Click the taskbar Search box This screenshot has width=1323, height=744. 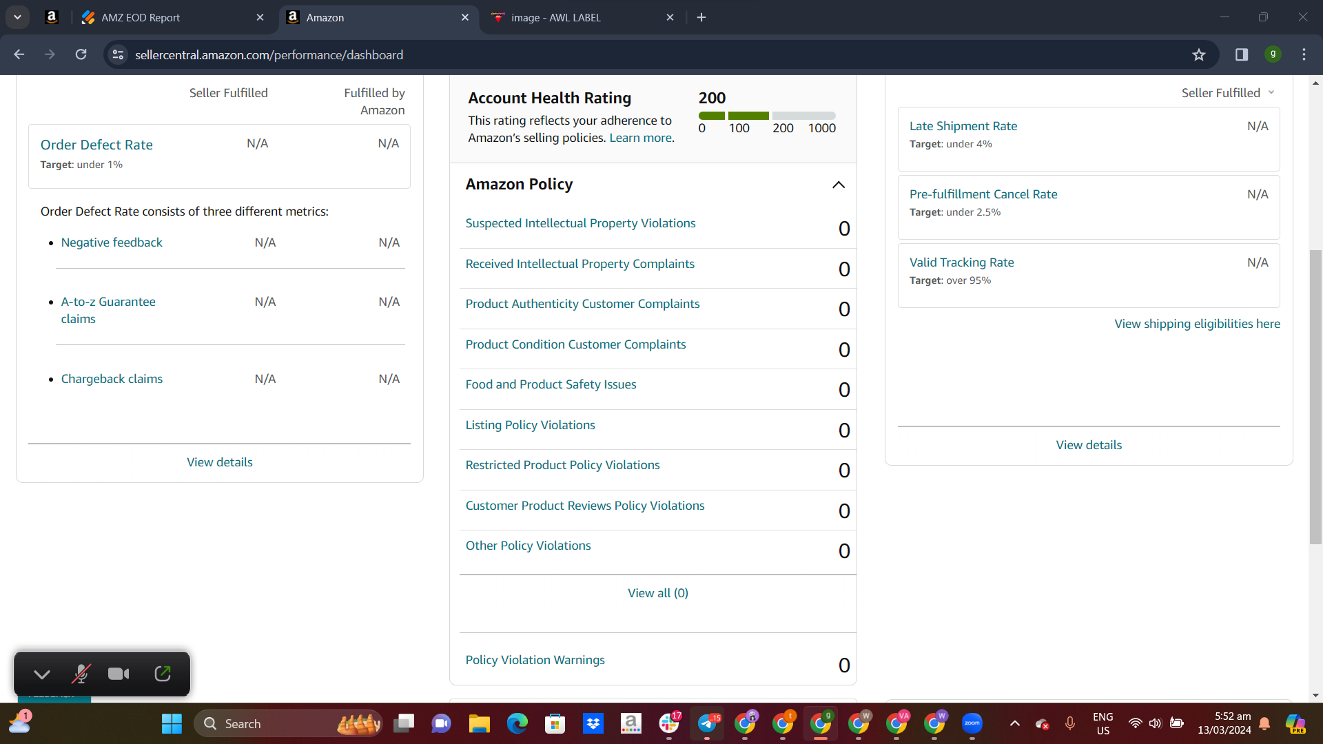pos(288,723)
